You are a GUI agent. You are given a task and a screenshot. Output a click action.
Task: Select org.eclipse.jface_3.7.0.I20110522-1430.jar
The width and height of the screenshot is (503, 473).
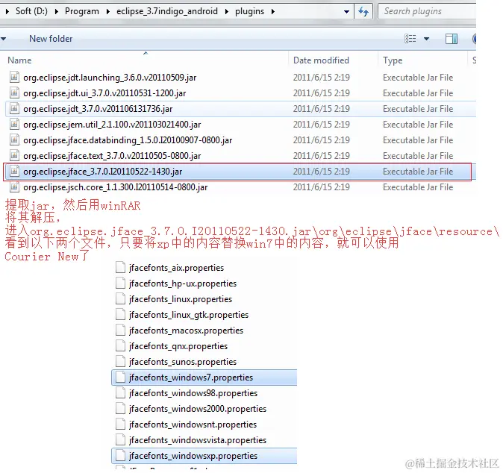(x=103, y=172)
